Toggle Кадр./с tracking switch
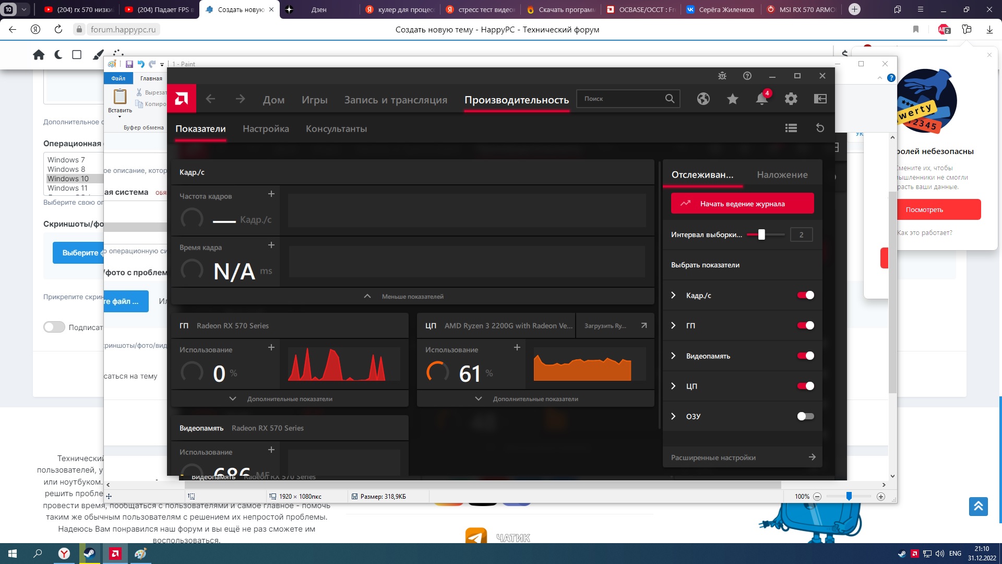 tap(805, 295)
